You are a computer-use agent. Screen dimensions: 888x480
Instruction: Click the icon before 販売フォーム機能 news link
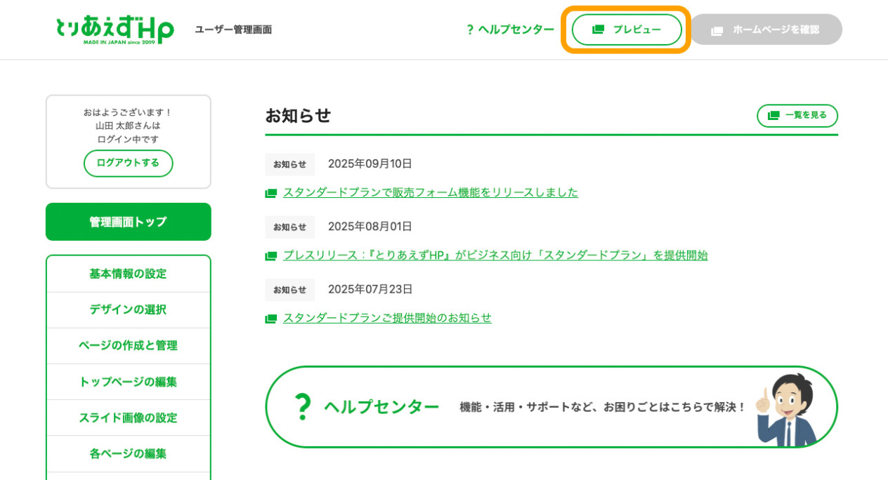(x=270, y=193)
